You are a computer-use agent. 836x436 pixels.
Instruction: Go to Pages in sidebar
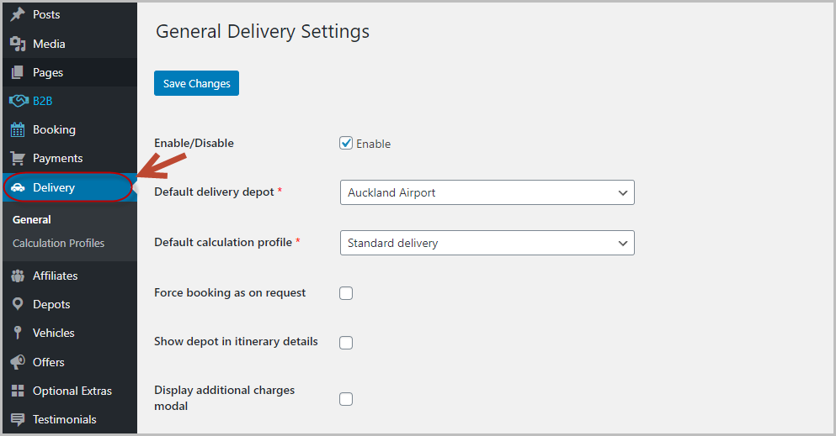coord(70,72)
